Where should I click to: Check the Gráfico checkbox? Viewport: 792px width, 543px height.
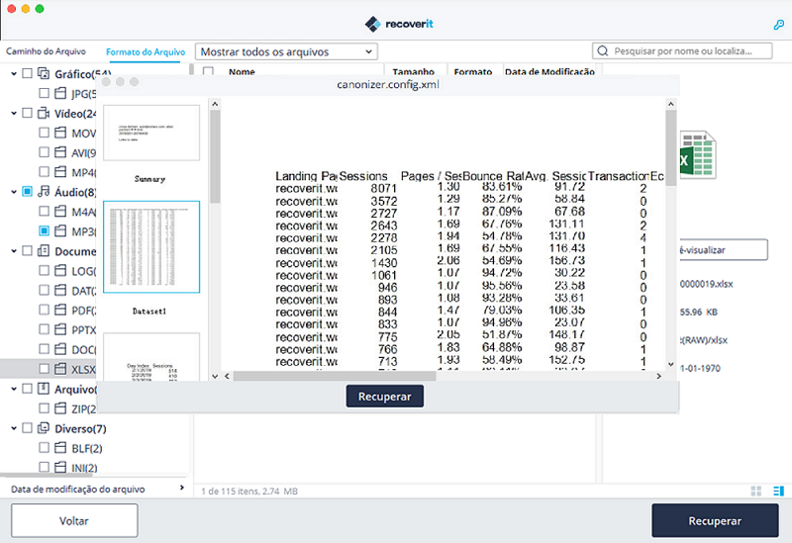coord(28,73)
